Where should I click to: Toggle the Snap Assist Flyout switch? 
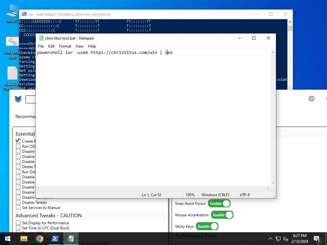[219, 203]
